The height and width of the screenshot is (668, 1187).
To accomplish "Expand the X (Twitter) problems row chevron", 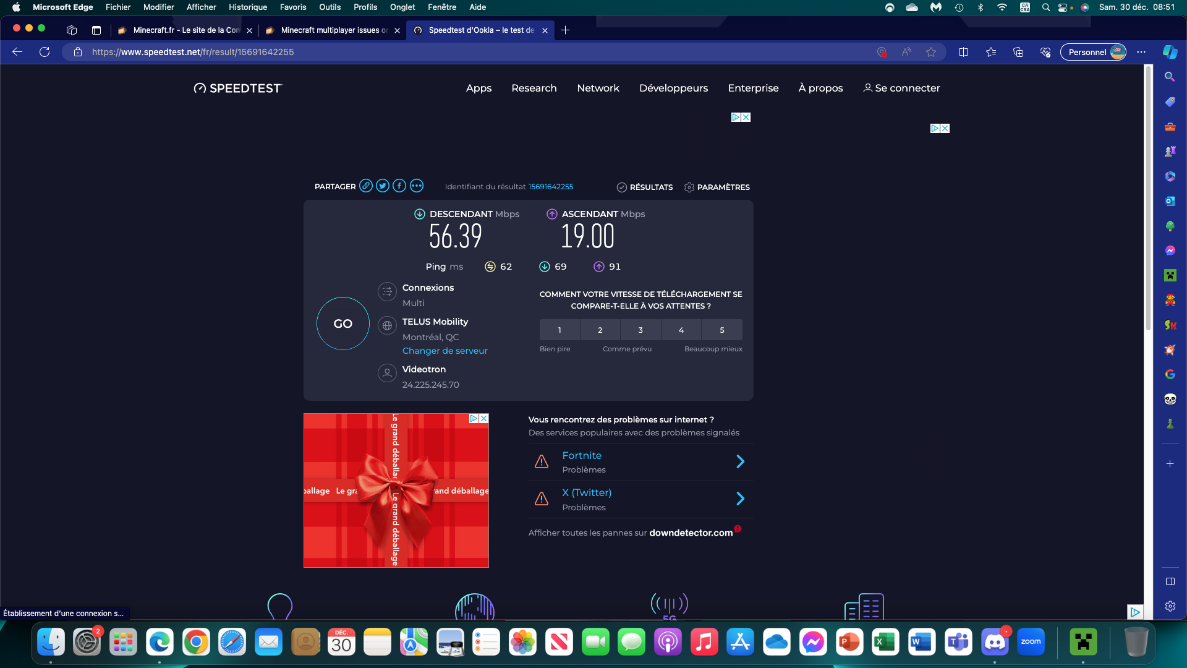I will 740,499.
